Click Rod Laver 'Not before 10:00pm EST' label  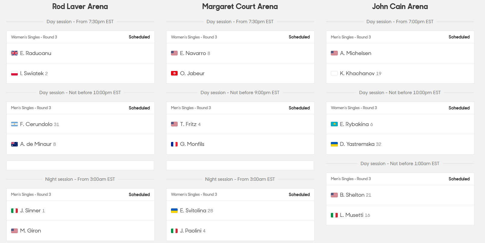(x=80, y=93)
